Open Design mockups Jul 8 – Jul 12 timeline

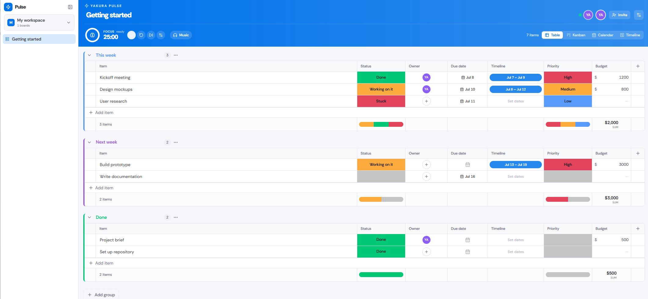click(516, 89)
